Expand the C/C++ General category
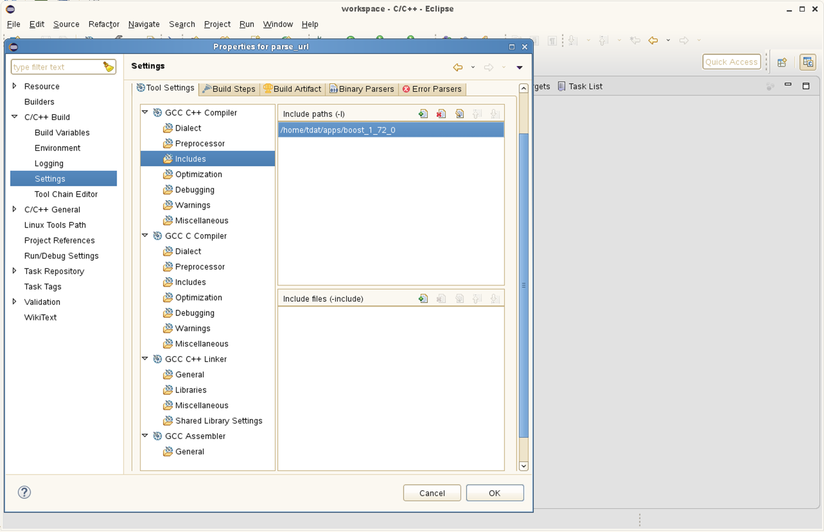Image resolution: width=824 pixels, height=532 pixels. point(15,209)
